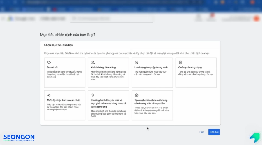The height and width of the screenshot is (145, 262).
Task: Select Chương trình khuyến mãi local visits title
Action: (108, 103)
